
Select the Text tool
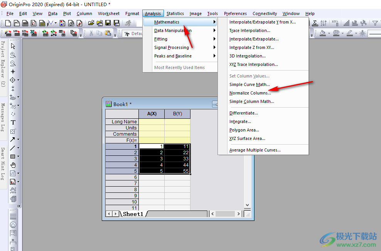[13, 123]
